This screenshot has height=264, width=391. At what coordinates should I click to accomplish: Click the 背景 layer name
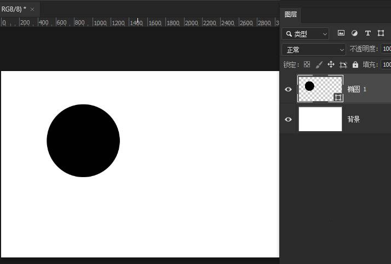(354, 120)
